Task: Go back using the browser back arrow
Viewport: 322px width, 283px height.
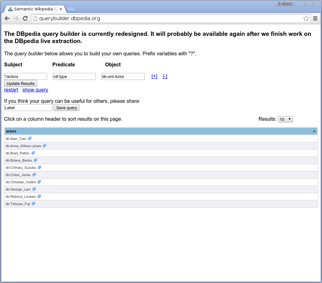Action: tap(7, 19)
